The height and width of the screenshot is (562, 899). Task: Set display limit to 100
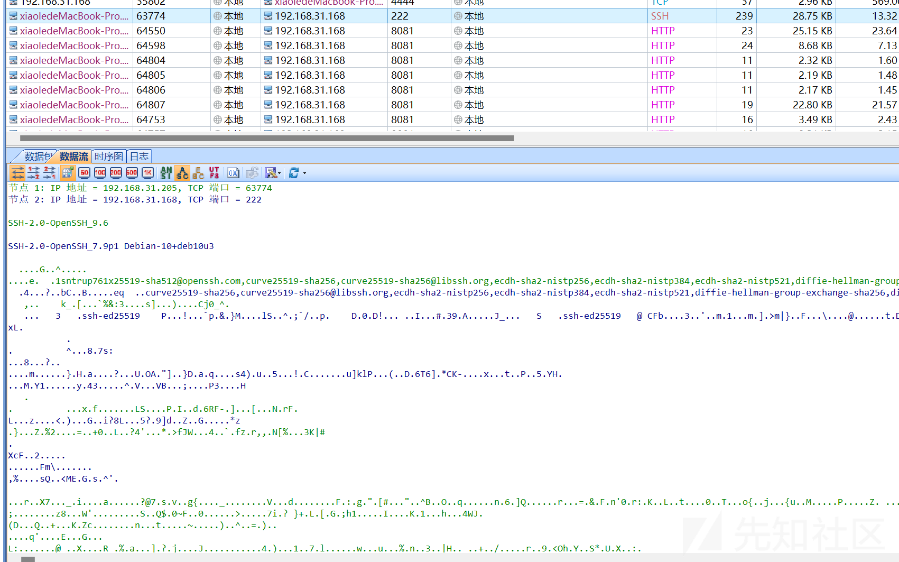click(x=100, y=172)
